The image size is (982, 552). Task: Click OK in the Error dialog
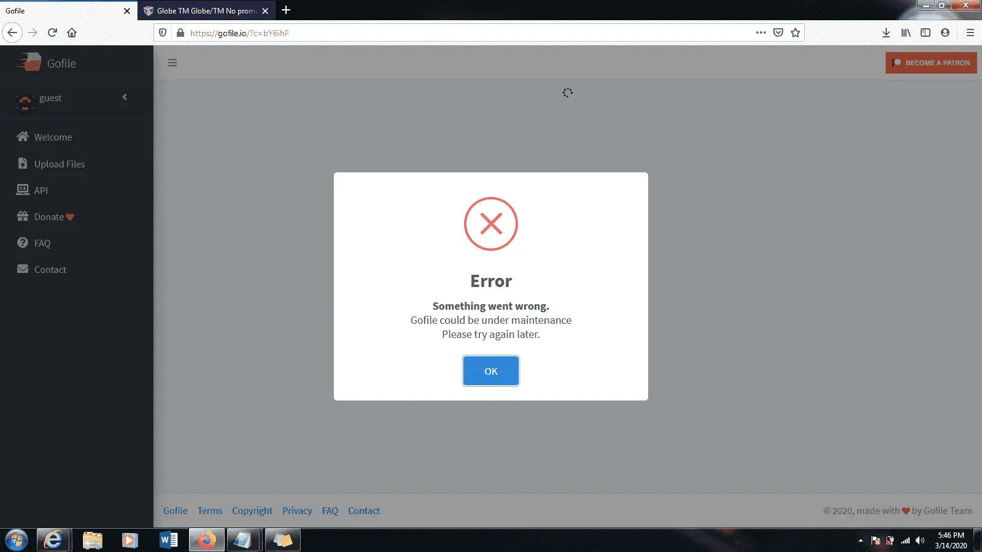[491, 371]
